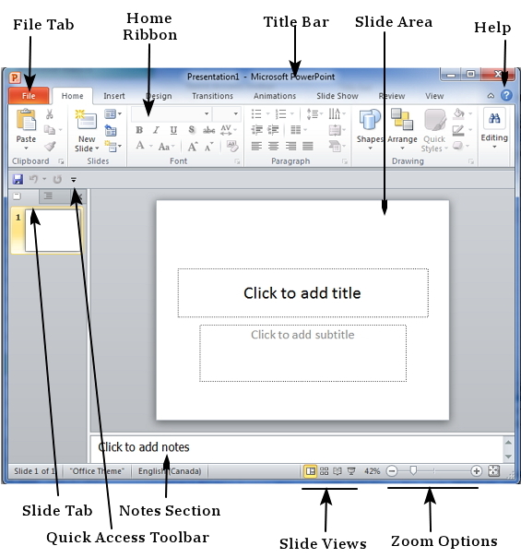Click the Clear All Formatting eraser icon
This screenshot has width=521, height=558.
click(232, 146)
